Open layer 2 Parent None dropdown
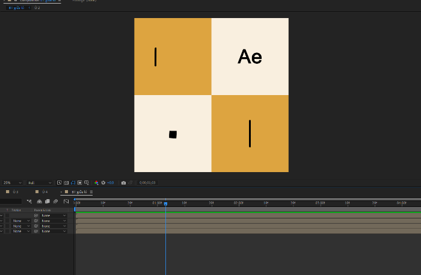 (53, 221)
